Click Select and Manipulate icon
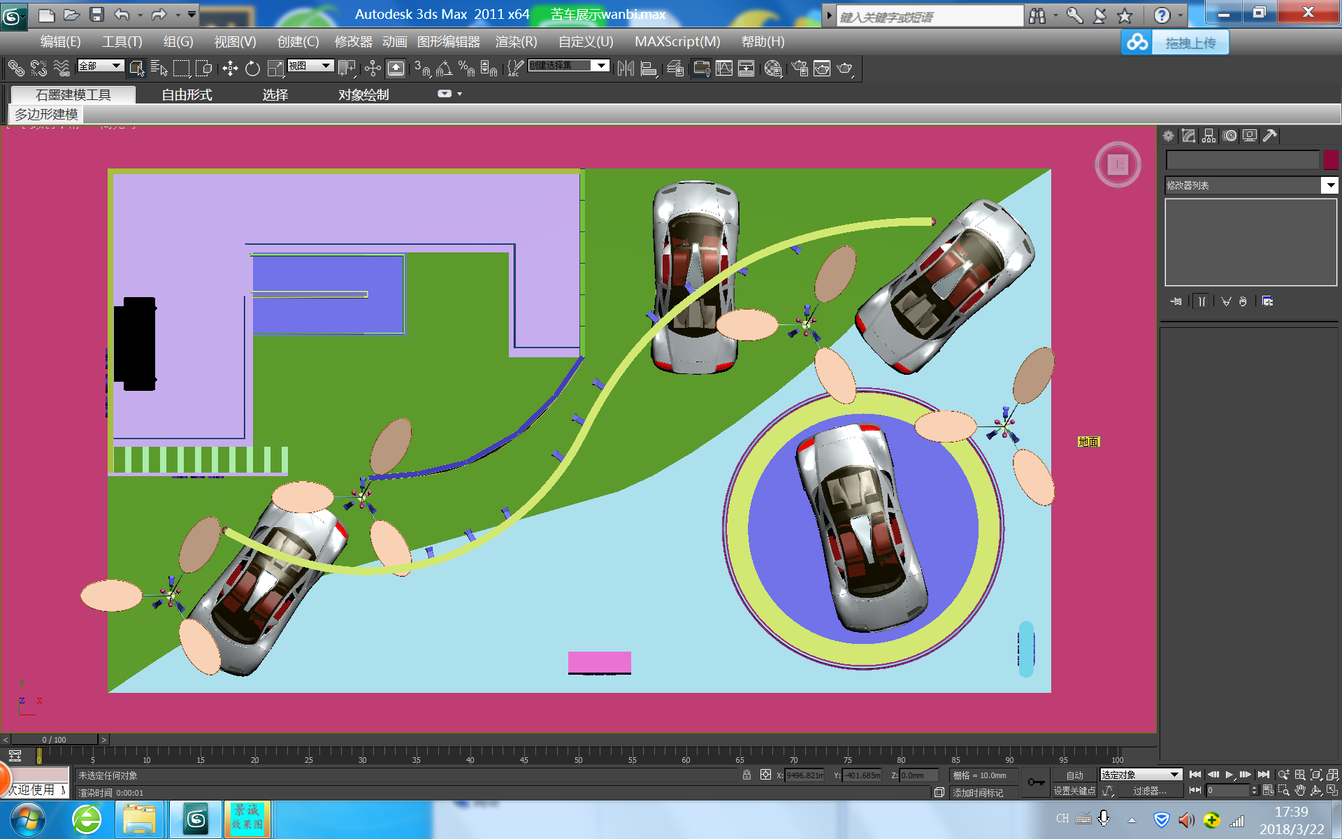Image resolution: width=1342 pixels, height=839 pixels. pyautogui.click(x=373, y=68)
